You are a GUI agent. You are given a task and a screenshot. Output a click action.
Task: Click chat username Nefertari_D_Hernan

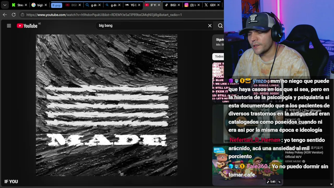pos(255,140)
